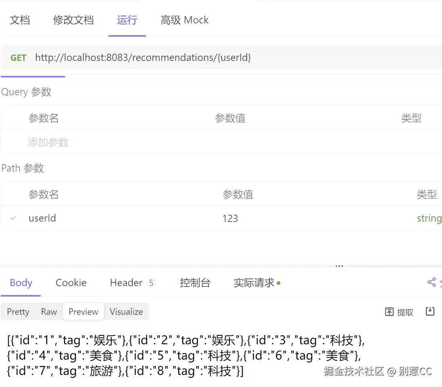Switch to the 文档 tab

pos(20,20)
